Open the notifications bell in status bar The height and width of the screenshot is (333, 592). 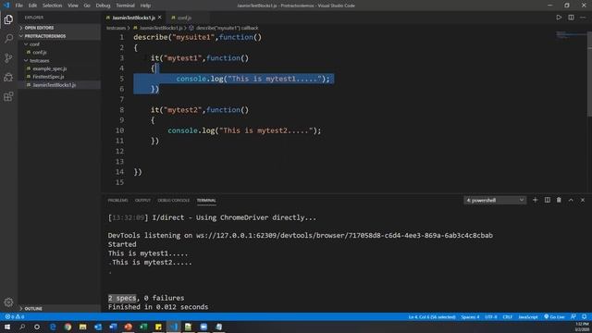[x=584, y=316]
